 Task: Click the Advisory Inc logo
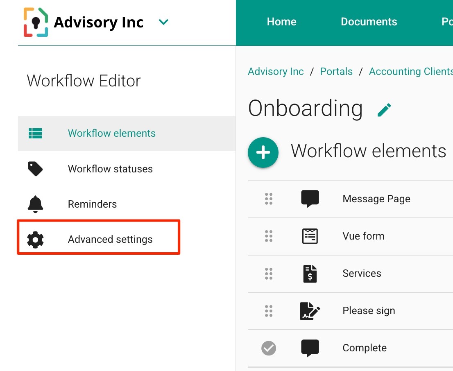pos(36,22)
